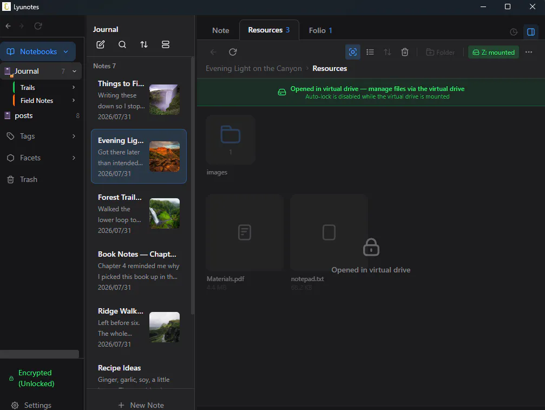545x410 pixels.
Task: Click the navigate back arrow in top bar
Action: (8, 26)
